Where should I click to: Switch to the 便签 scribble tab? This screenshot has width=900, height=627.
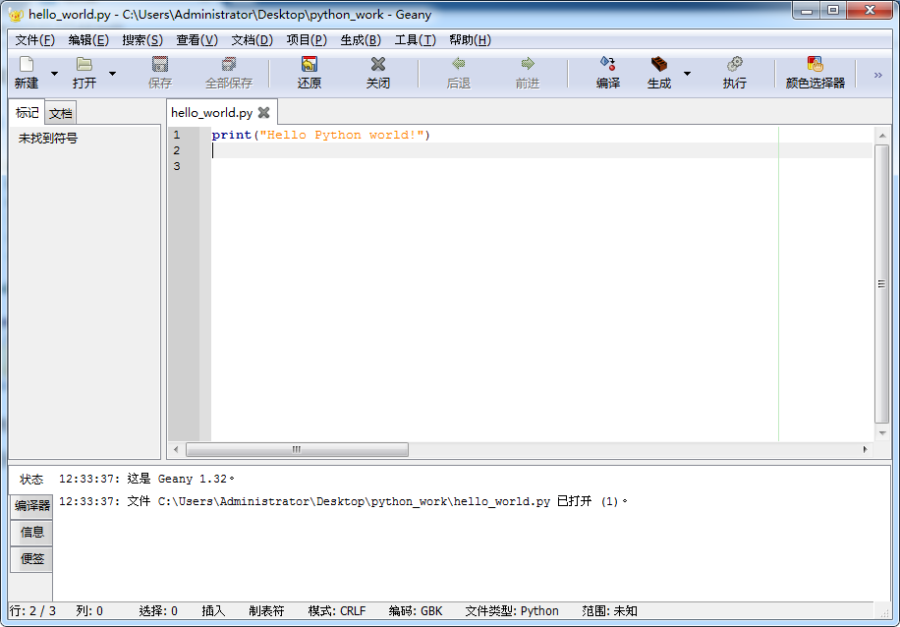[32, 558]
